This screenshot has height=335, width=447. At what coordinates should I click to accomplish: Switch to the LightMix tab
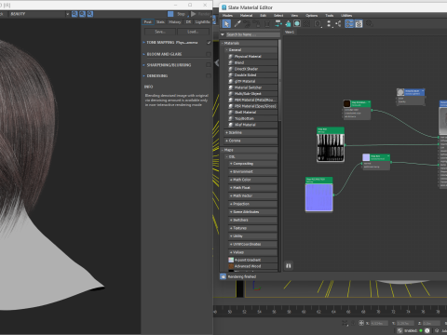(x=203, y=22)
